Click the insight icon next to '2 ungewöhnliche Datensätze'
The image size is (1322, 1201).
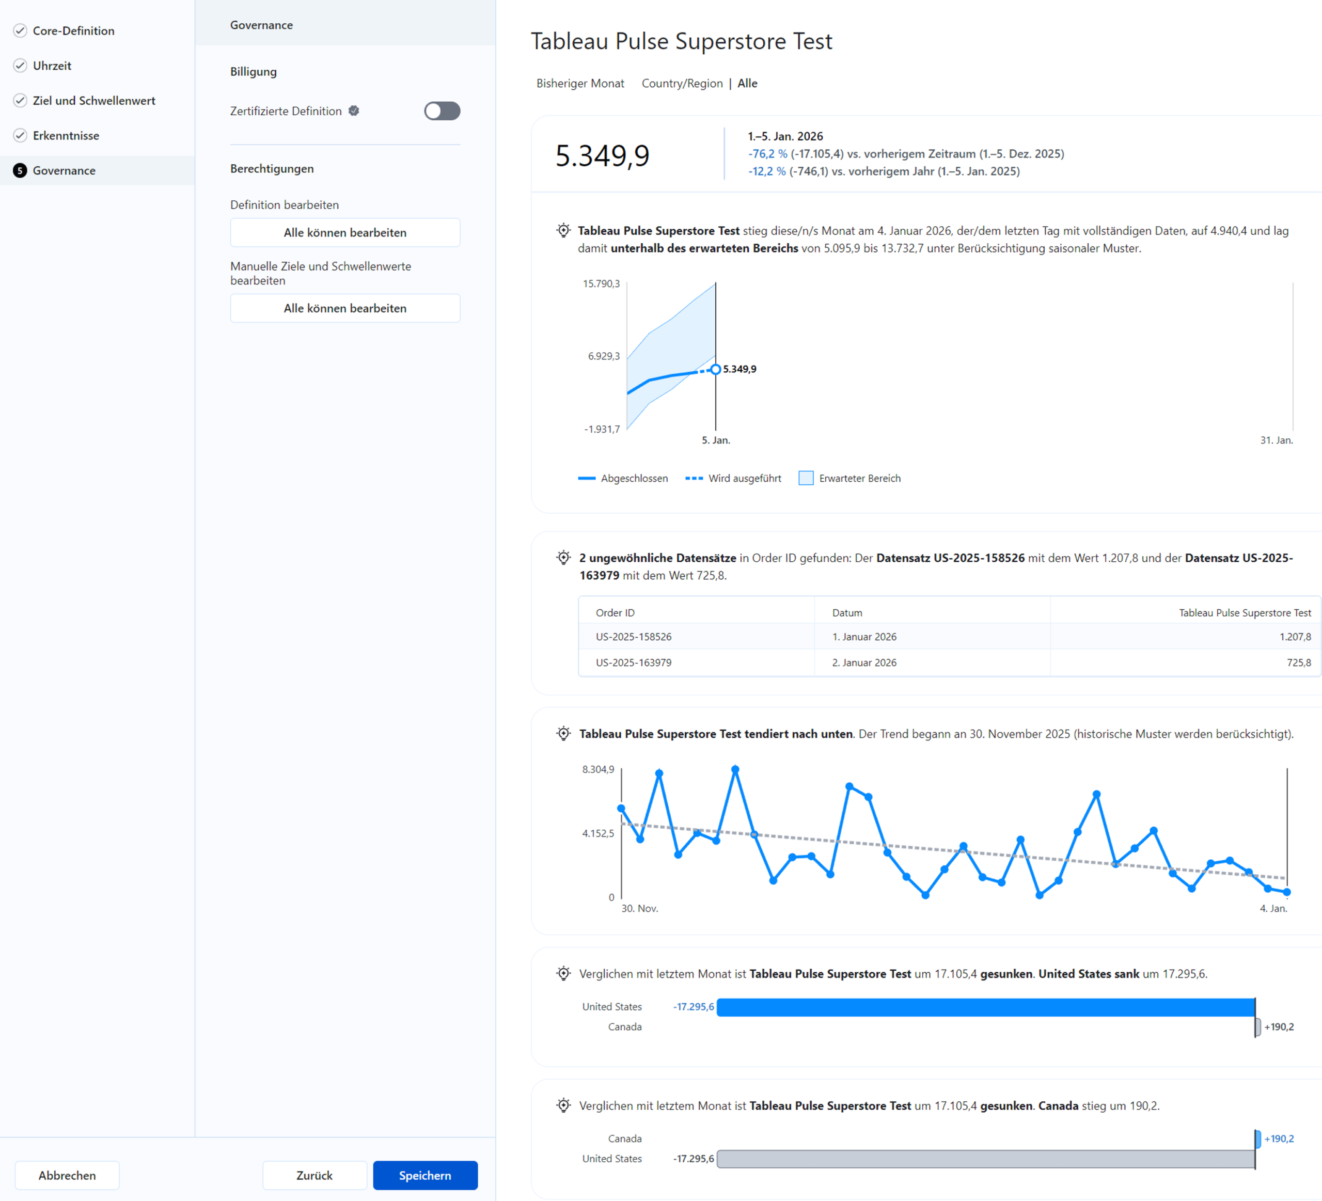click(x=563, y=558)
